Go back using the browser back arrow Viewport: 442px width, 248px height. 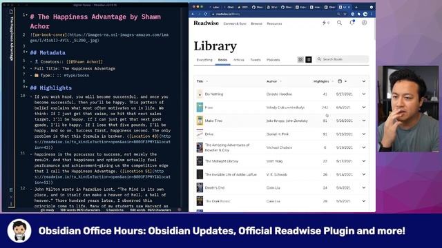point(193,14)
